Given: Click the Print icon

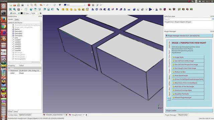Looking at the screenshot, I should (x=22, y=5).
